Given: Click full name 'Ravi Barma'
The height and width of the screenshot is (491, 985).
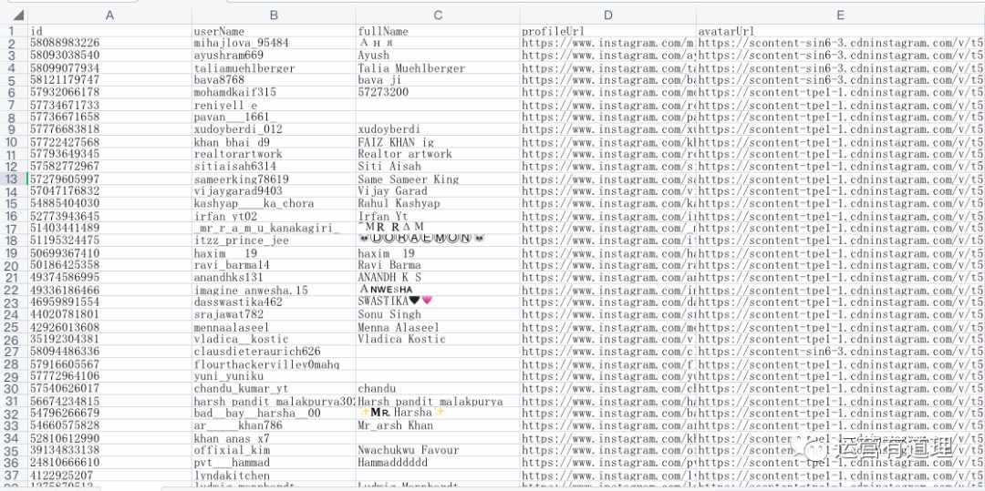Looking at the screenshot, I should click(389, 264).
